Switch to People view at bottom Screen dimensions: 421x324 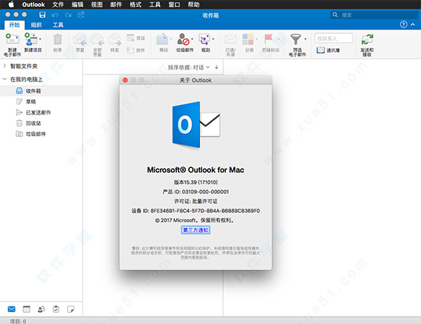tap(41, 309)
